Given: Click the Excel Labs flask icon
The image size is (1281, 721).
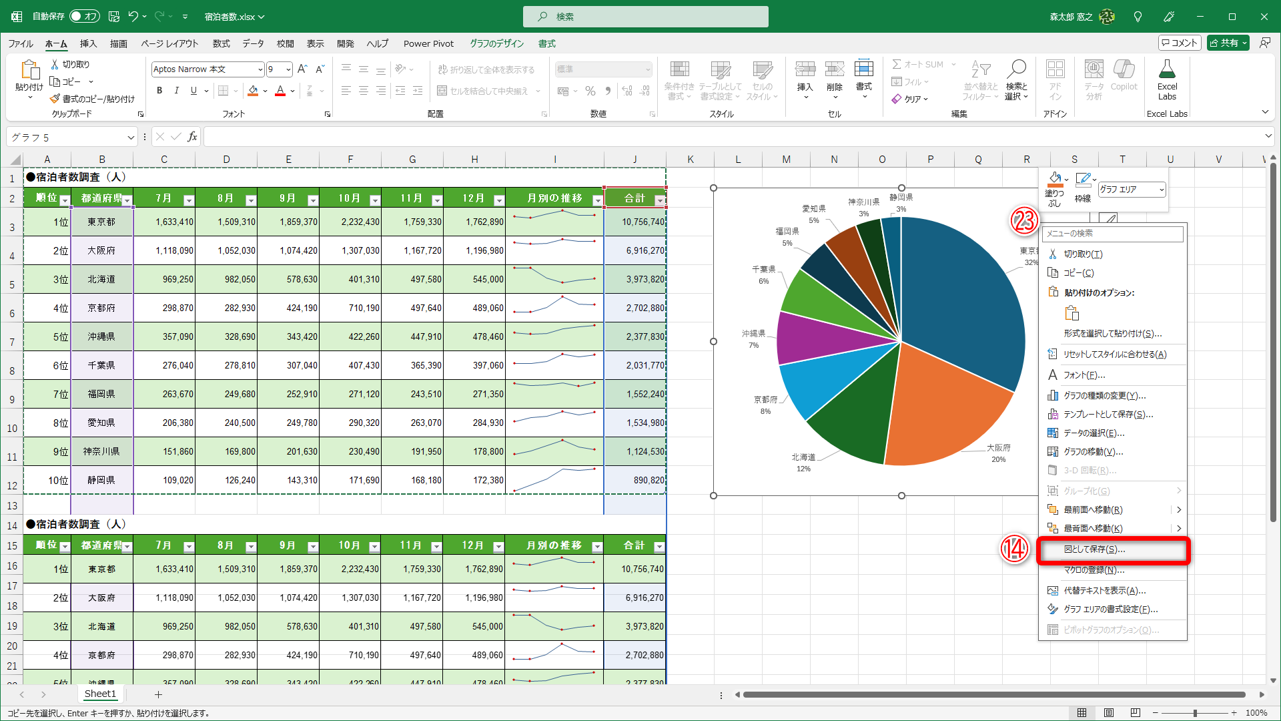Looking at the screenshot, I should click(1167, 69).
